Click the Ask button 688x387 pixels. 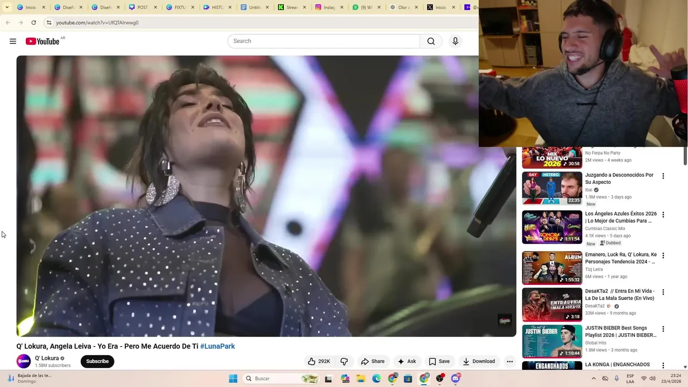pyautogui.click(x=406, y=361)
